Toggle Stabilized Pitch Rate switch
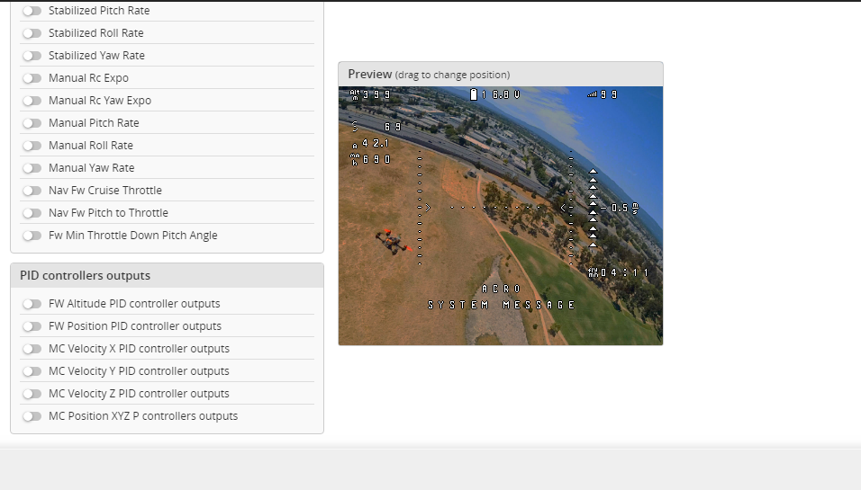Viewport: 861px width, 490px height. (32, 11)
